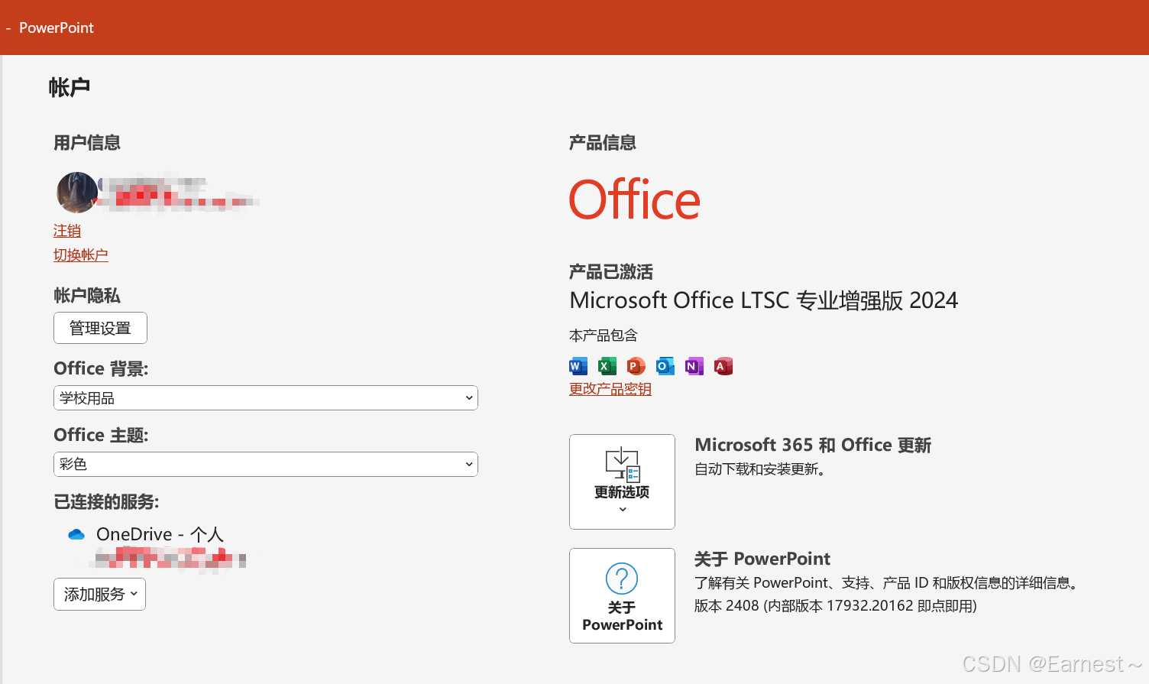Screen dimensions: 1149x684
Task: Click the OneDrive - 个人 service entry
Action: click(160, 534)
